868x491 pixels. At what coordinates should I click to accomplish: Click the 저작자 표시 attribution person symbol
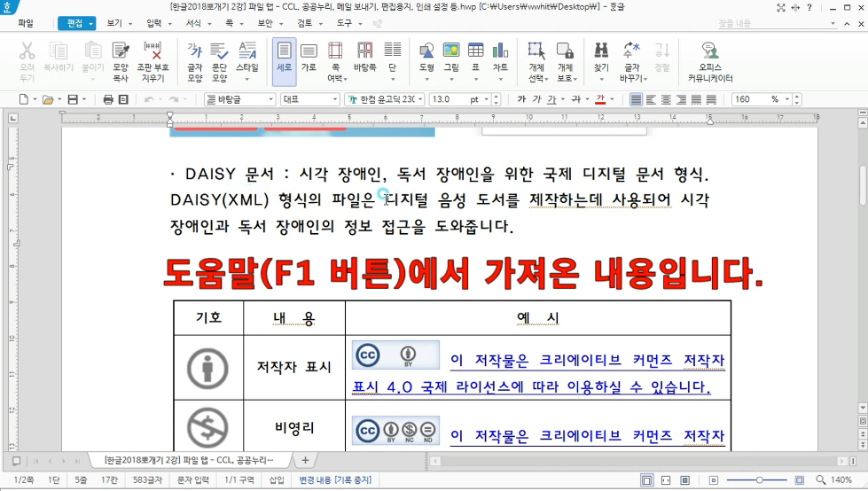click(x=208, y=368)
